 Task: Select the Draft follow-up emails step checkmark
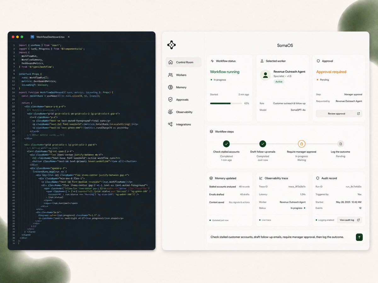263,144
